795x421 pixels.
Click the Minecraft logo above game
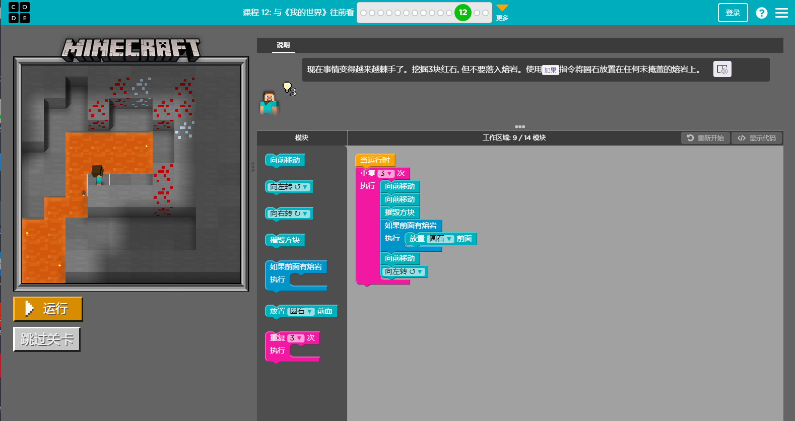tap(131, 49)
